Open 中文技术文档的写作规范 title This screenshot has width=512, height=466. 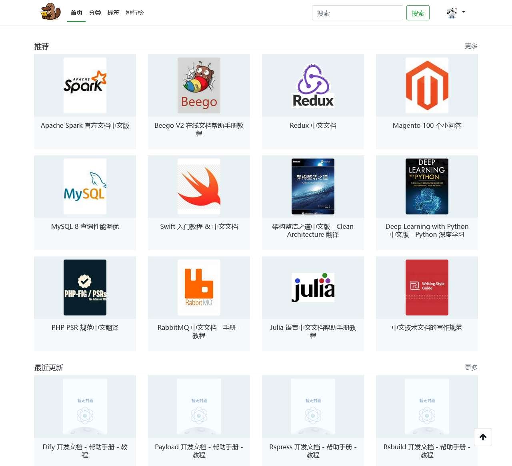(427, 327)
